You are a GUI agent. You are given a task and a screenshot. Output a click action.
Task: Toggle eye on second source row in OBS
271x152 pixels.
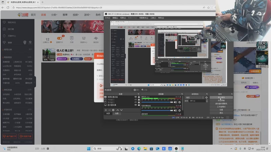tap(136, 100)
